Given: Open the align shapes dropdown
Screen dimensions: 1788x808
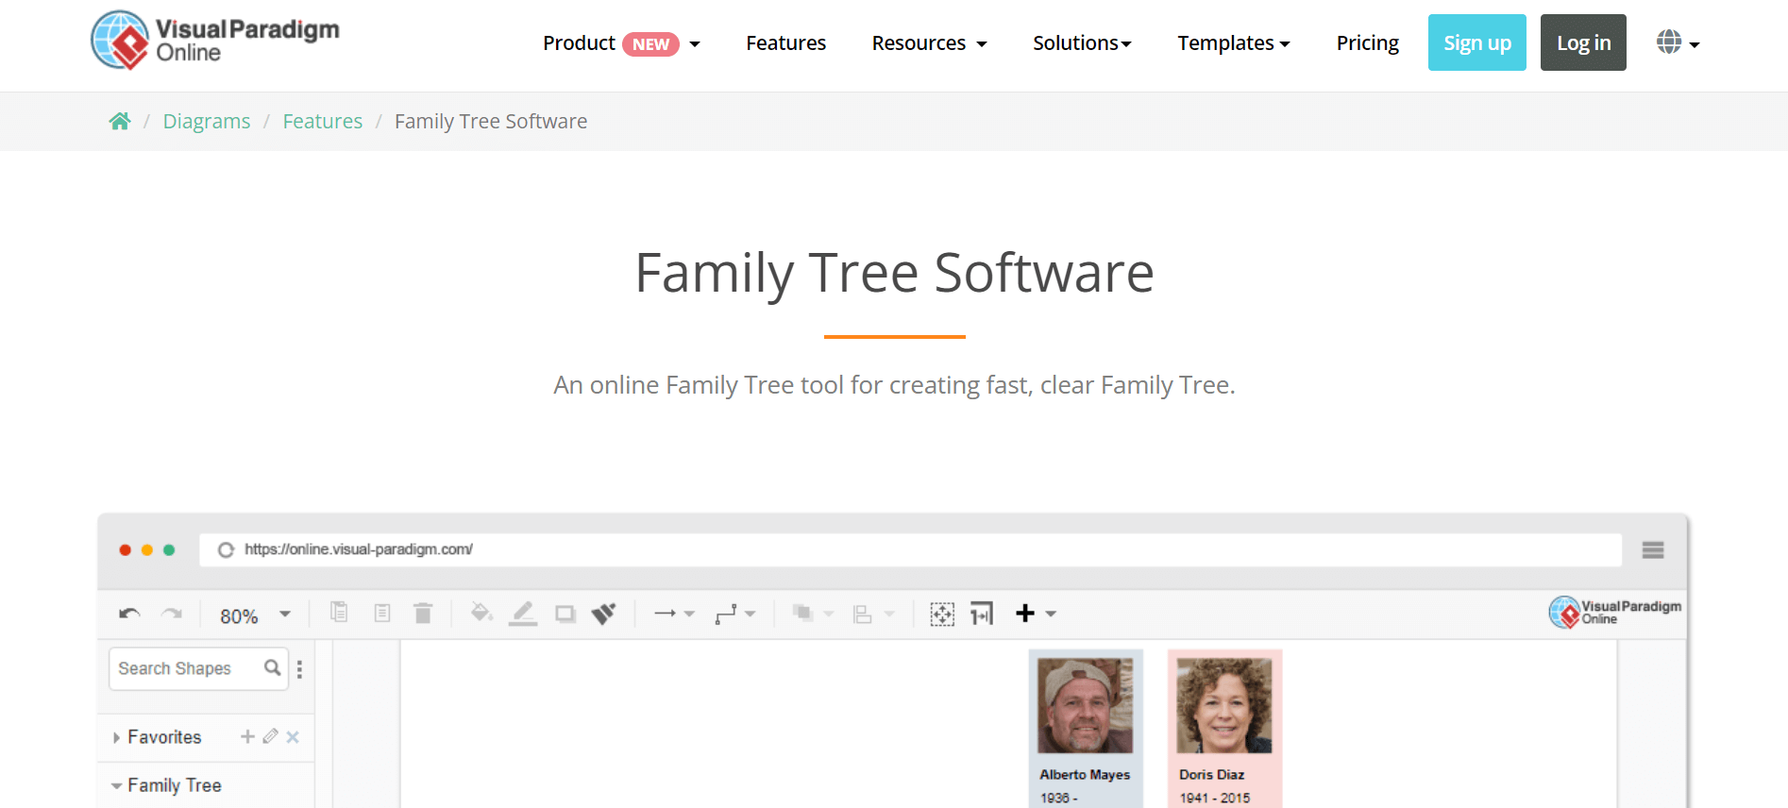Looking at the screenshot, I should 873,614.
